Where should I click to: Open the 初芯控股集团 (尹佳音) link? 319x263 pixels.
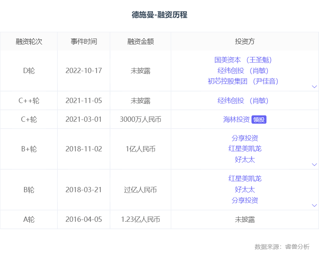click(x=243, y=81)
